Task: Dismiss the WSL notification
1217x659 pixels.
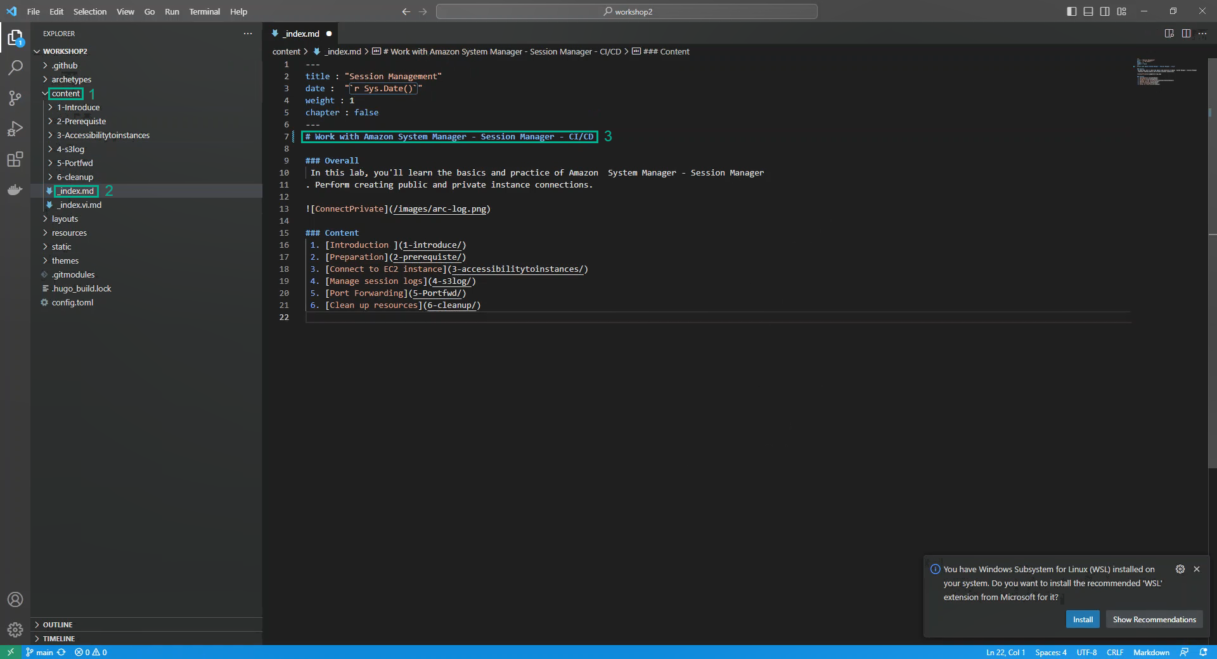Action: click(1197, 569)
